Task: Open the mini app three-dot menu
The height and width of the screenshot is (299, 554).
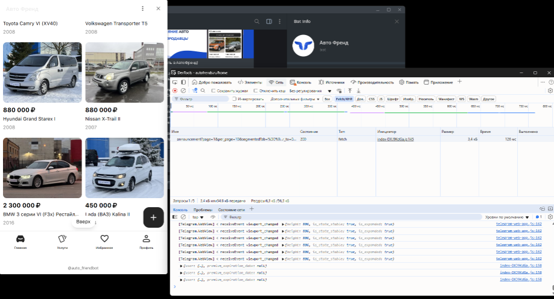Action: [x=142, y=8]
